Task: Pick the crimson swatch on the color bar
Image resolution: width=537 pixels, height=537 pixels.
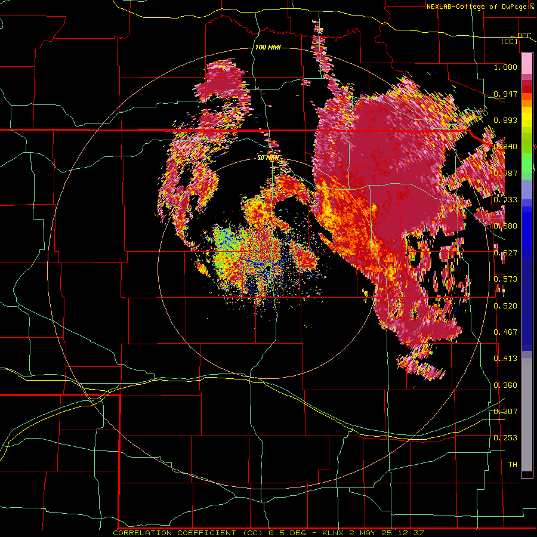Action: coord(527,83)
